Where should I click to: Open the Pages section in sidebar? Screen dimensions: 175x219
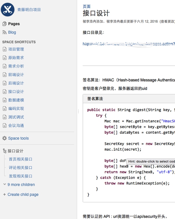[x=14, y=24]
